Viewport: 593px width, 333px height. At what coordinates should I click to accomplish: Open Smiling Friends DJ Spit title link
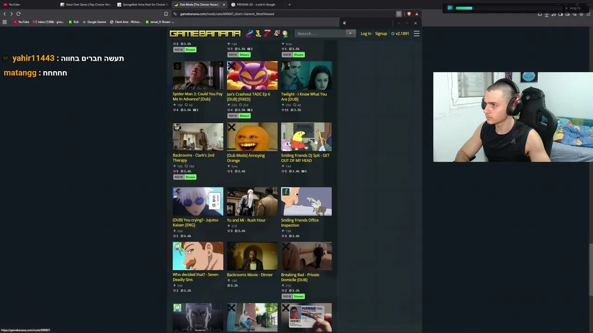click(305, 158)
